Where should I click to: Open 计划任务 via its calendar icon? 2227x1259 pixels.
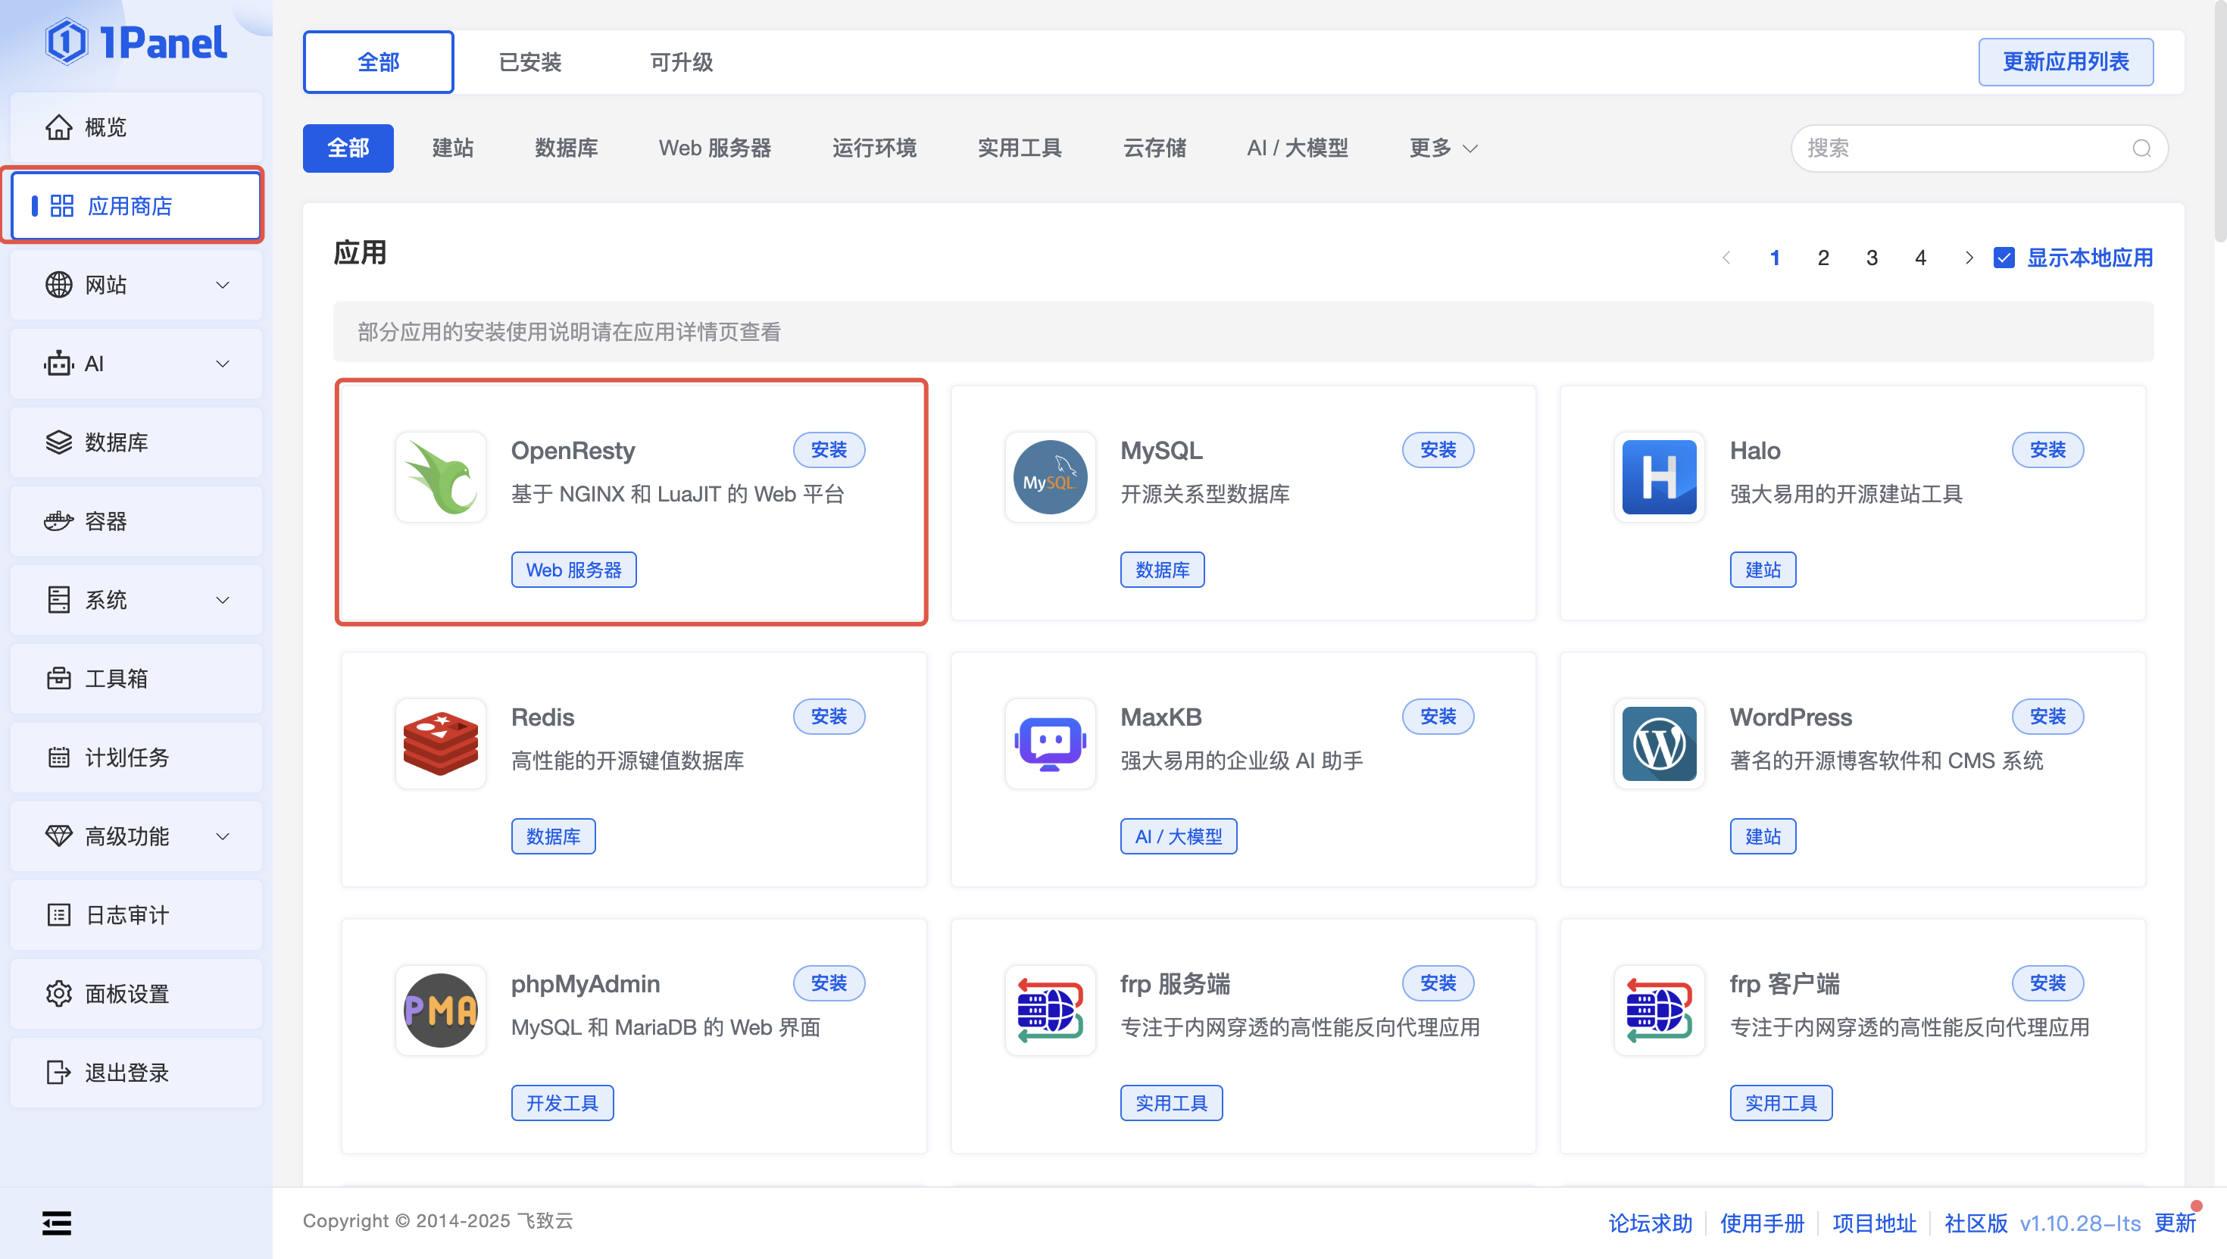[59, 758]
